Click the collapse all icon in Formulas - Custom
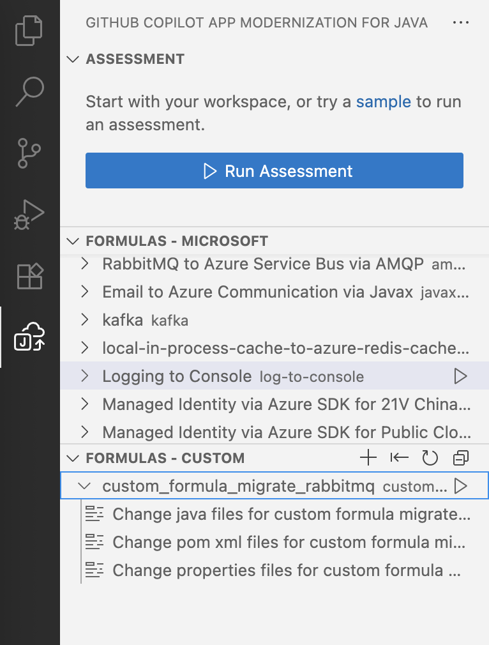The image size is (489, 645). 461,458
